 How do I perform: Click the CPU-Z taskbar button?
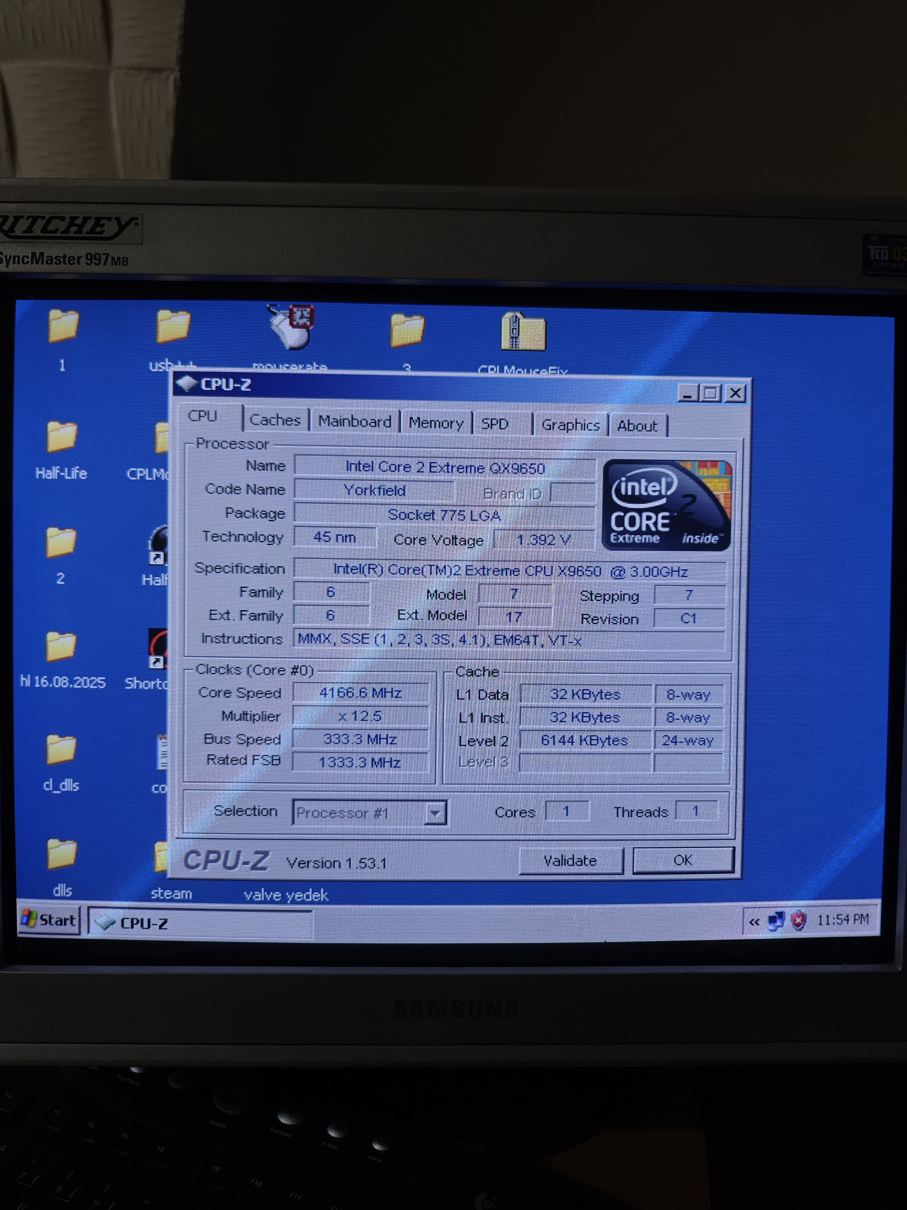pos(200,923)
